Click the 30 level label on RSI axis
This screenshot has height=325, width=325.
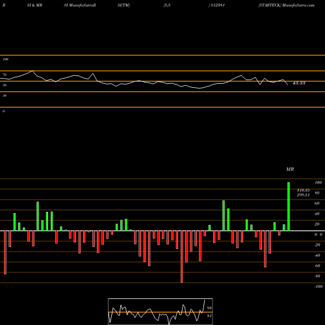[x=5, y=96]
